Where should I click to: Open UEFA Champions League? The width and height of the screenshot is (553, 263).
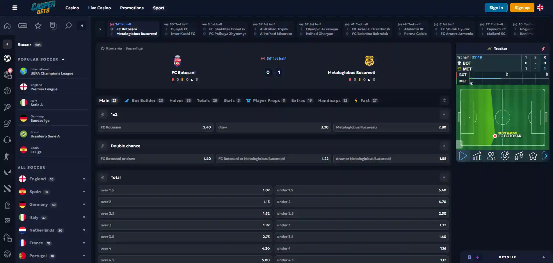click(53, 71)
